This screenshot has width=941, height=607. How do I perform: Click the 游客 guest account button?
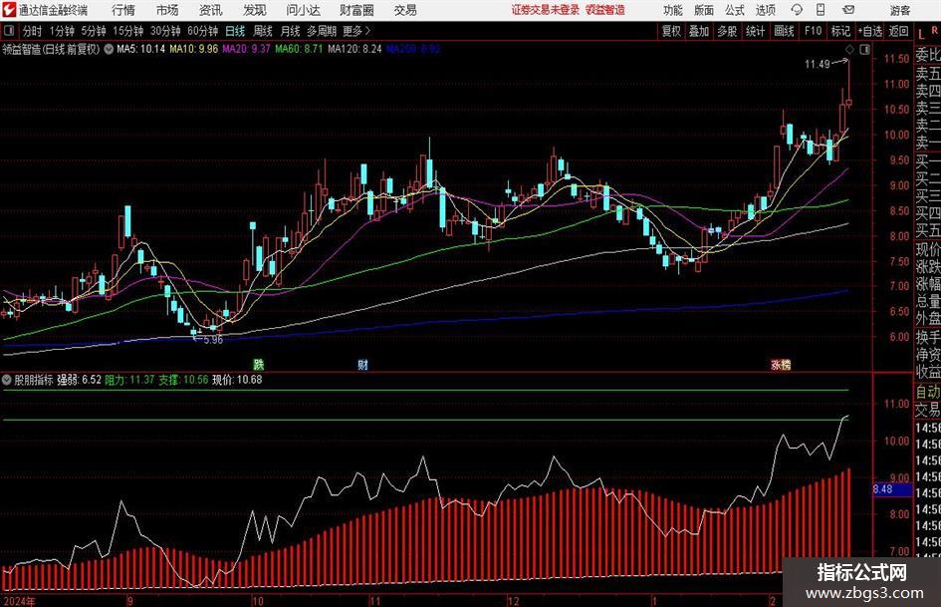pyautogui.click(x=899, y=10)
